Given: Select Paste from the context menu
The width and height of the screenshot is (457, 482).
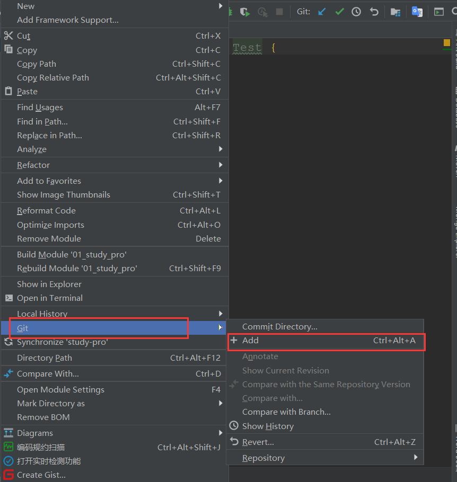Looking at the screenshot, I should (115, 92).
